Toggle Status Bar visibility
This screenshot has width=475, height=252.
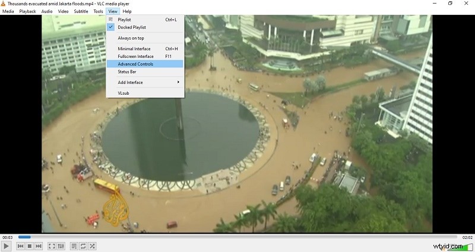[x=145, y=72]
